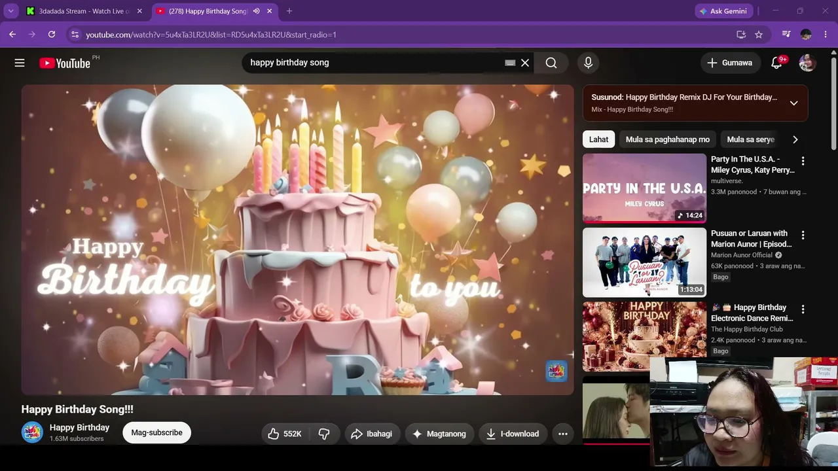The width and height of the screenshot is (838, 471).
Task: Open the Party In The U.S.A. thumbnail
Action: [644, 188]
